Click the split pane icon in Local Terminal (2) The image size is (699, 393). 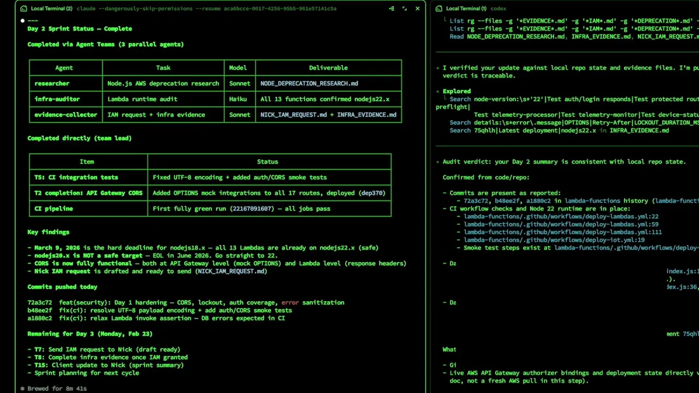tap(392, 9)
